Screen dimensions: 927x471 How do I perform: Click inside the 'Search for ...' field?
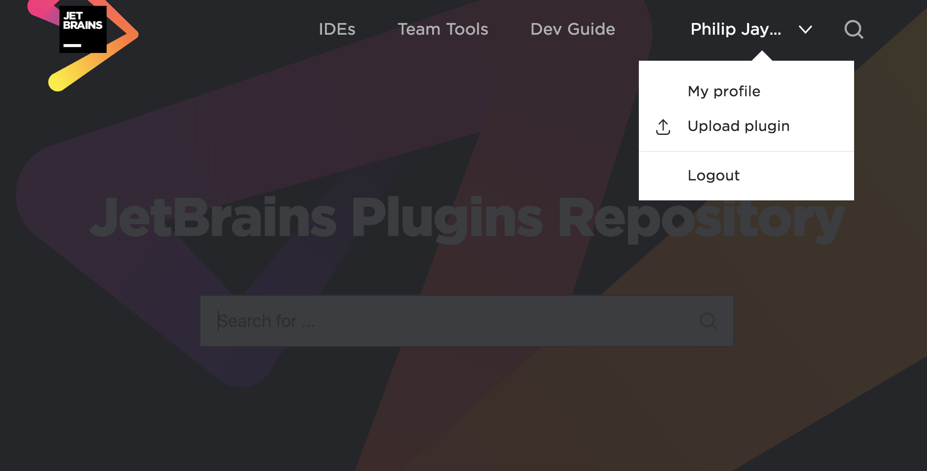pos(434,321)
